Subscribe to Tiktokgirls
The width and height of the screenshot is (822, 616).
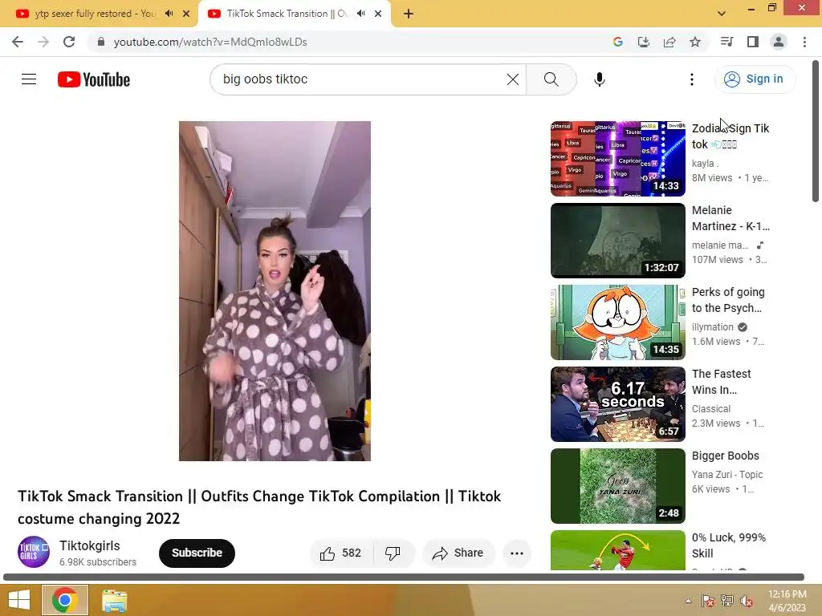click(x=197, y=553)
